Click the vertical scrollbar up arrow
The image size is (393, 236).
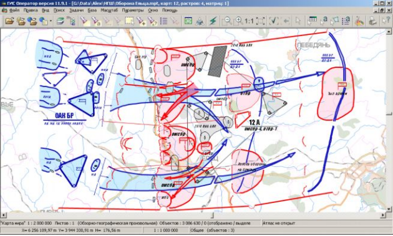point(389,32)
